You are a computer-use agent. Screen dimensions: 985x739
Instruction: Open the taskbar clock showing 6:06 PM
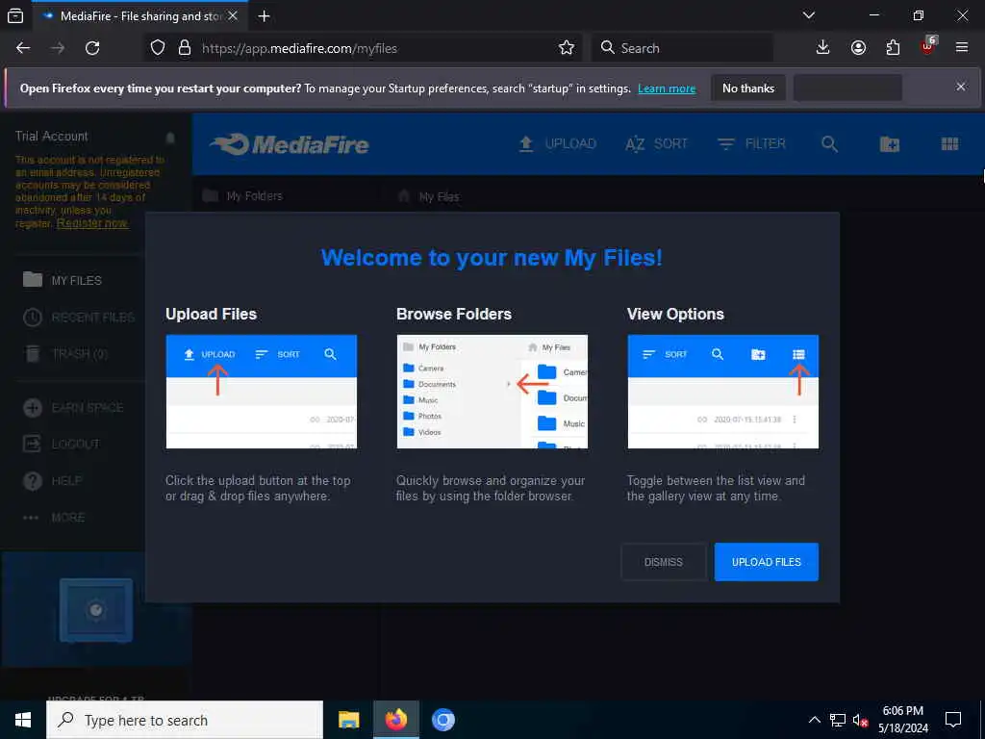click(x=902, y=720)
